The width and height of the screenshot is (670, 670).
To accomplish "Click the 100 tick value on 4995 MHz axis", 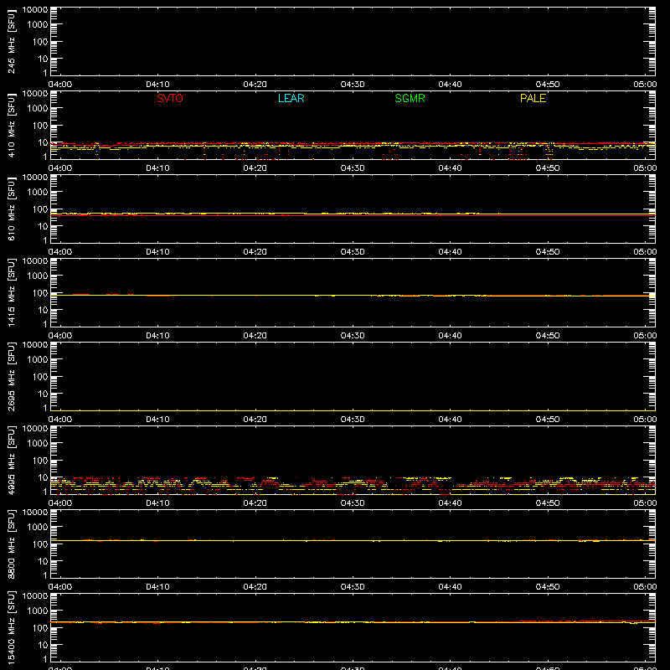I will tap(40, 461).
